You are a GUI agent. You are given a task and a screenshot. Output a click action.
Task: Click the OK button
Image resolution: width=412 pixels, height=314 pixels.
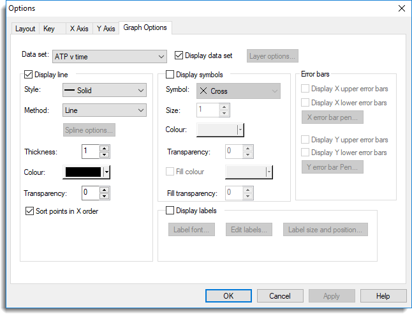228,295
